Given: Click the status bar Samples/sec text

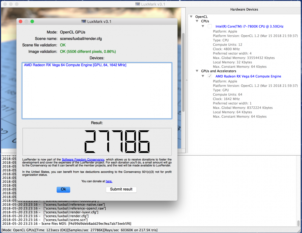Looking at the screenshot, I should point(86,230).
